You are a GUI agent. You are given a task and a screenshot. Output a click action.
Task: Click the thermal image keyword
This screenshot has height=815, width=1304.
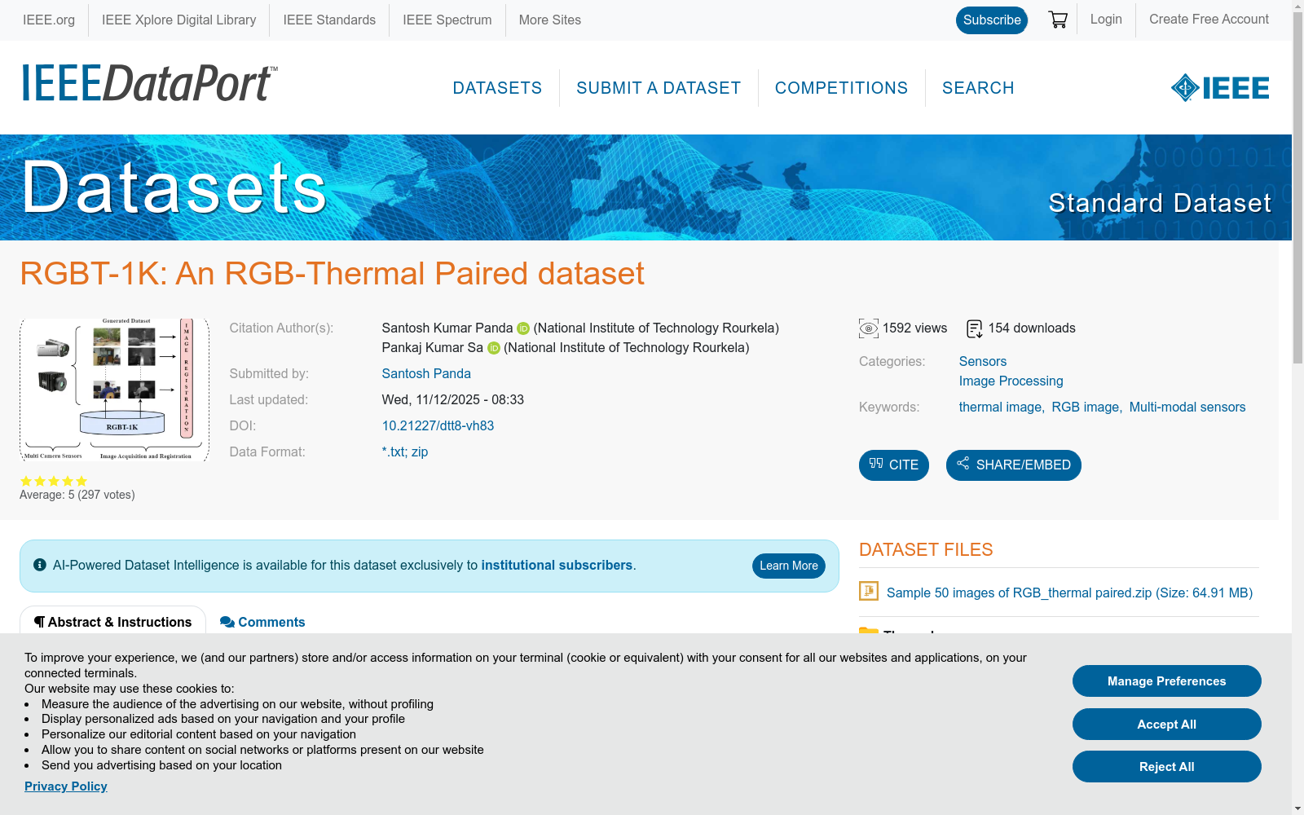[1001, 407]
